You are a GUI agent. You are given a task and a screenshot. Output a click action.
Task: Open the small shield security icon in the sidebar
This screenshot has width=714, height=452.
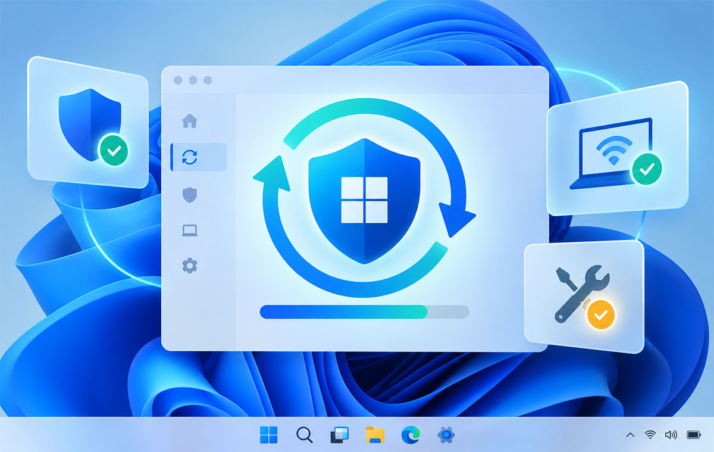190,195
